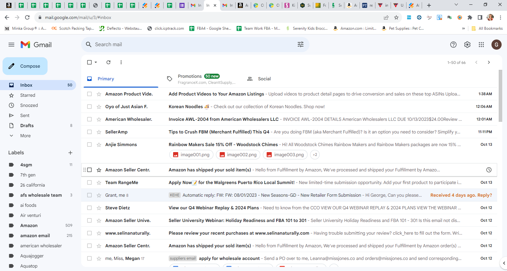Bookmark this page with star icon
The height and width of the screenshot is (271, 507).
pos(396,17)
